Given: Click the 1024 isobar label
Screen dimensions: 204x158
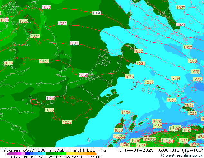Looking at the screenshot, I should 181,25.
